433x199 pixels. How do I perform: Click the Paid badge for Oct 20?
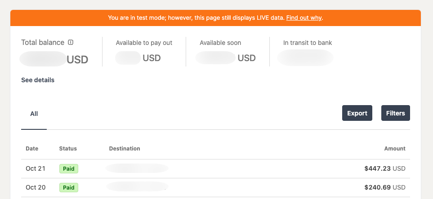coord(69,187)
